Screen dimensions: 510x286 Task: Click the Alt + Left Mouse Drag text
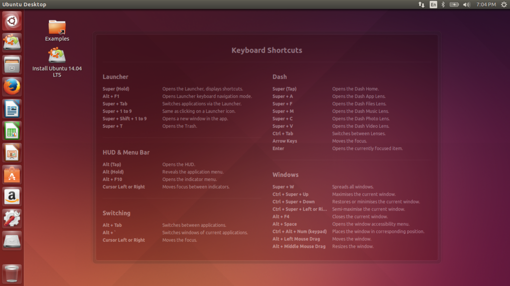[x=296, y=239]
